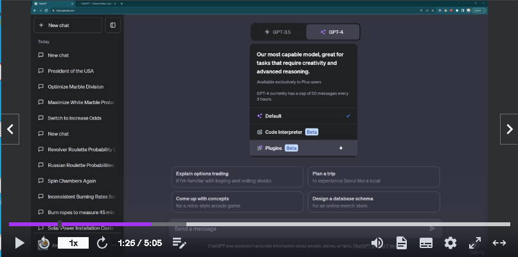This screenshot has height=257, width=518.
Task: Seek on the video progress bar
Action: pyautogui.click(x=260, y=224)
